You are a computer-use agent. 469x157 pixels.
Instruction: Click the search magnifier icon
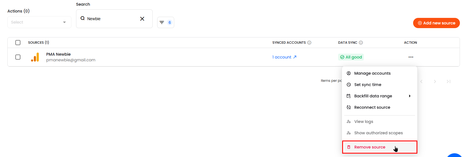[x=83, y=18]
